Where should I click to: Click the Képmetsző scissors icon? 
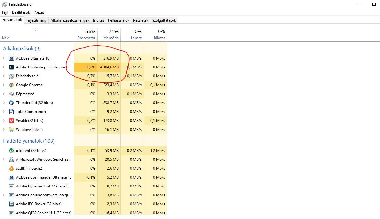(x=11, y=94)
